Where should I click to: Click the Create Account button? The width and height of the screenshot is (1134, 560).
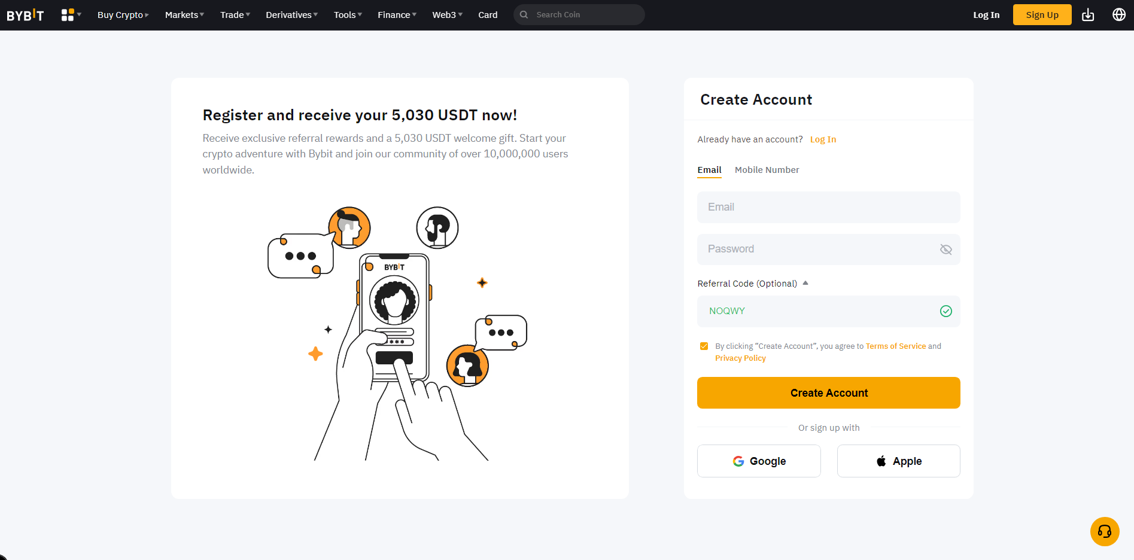(x=829, y=393)
